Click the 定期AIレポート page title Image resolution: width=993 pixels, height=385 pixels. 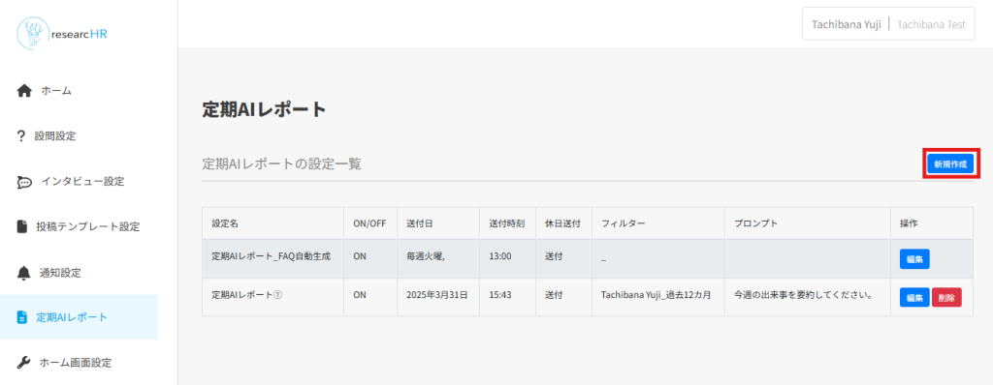[x=264, y=109]
